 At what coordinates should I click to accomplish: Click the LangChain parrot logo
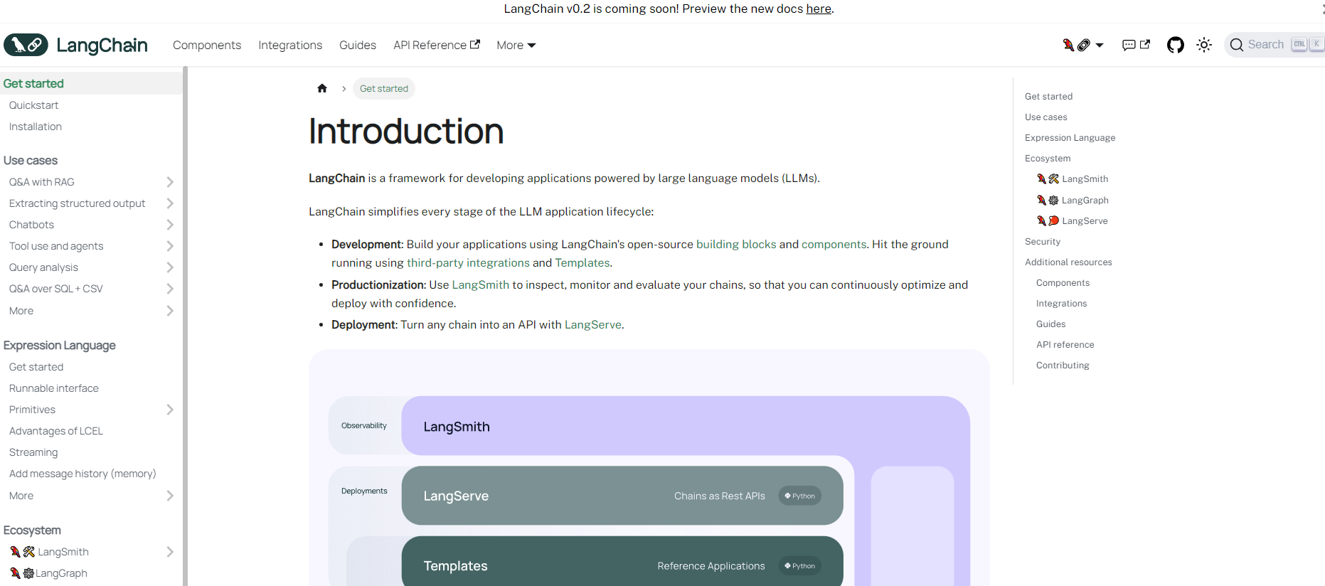pos(26,45)
